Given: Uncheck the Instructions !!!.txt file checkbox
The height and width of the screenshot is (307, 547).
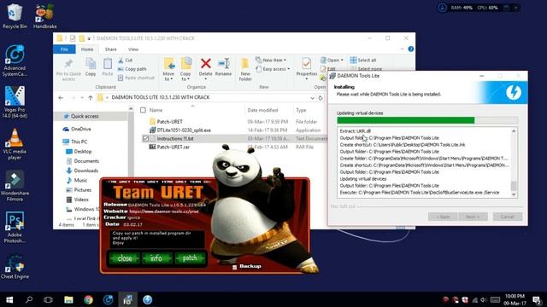Looking at the screenshot, I should (x=145, y=138).
